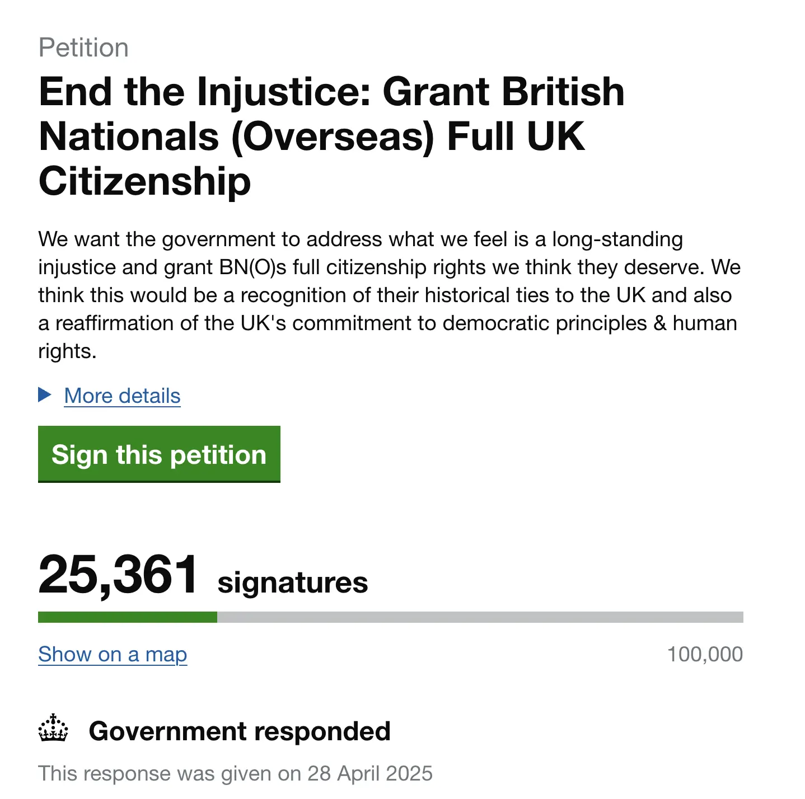
Task: Click the word rights ending the description
Action: pos(67,351)
